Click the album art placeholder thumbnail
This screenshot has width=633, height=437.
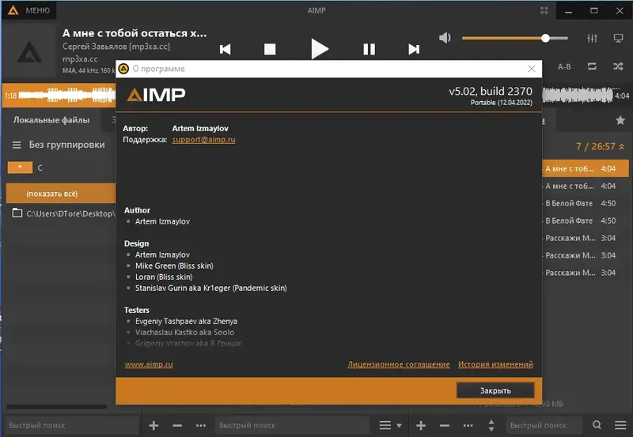(x=29, y=52)
